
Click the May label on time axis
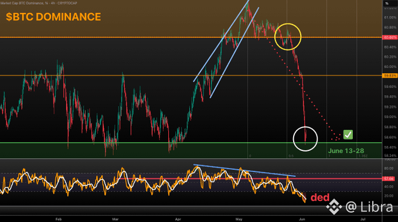coord(239,219)
